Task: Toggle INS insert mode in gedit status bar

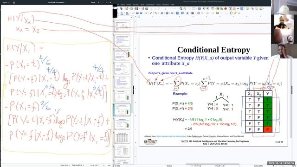Action: (109, 165)
